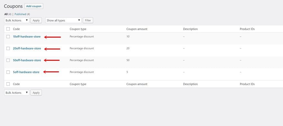Open the 20off-hardware-store coupon link

[27, 49]
